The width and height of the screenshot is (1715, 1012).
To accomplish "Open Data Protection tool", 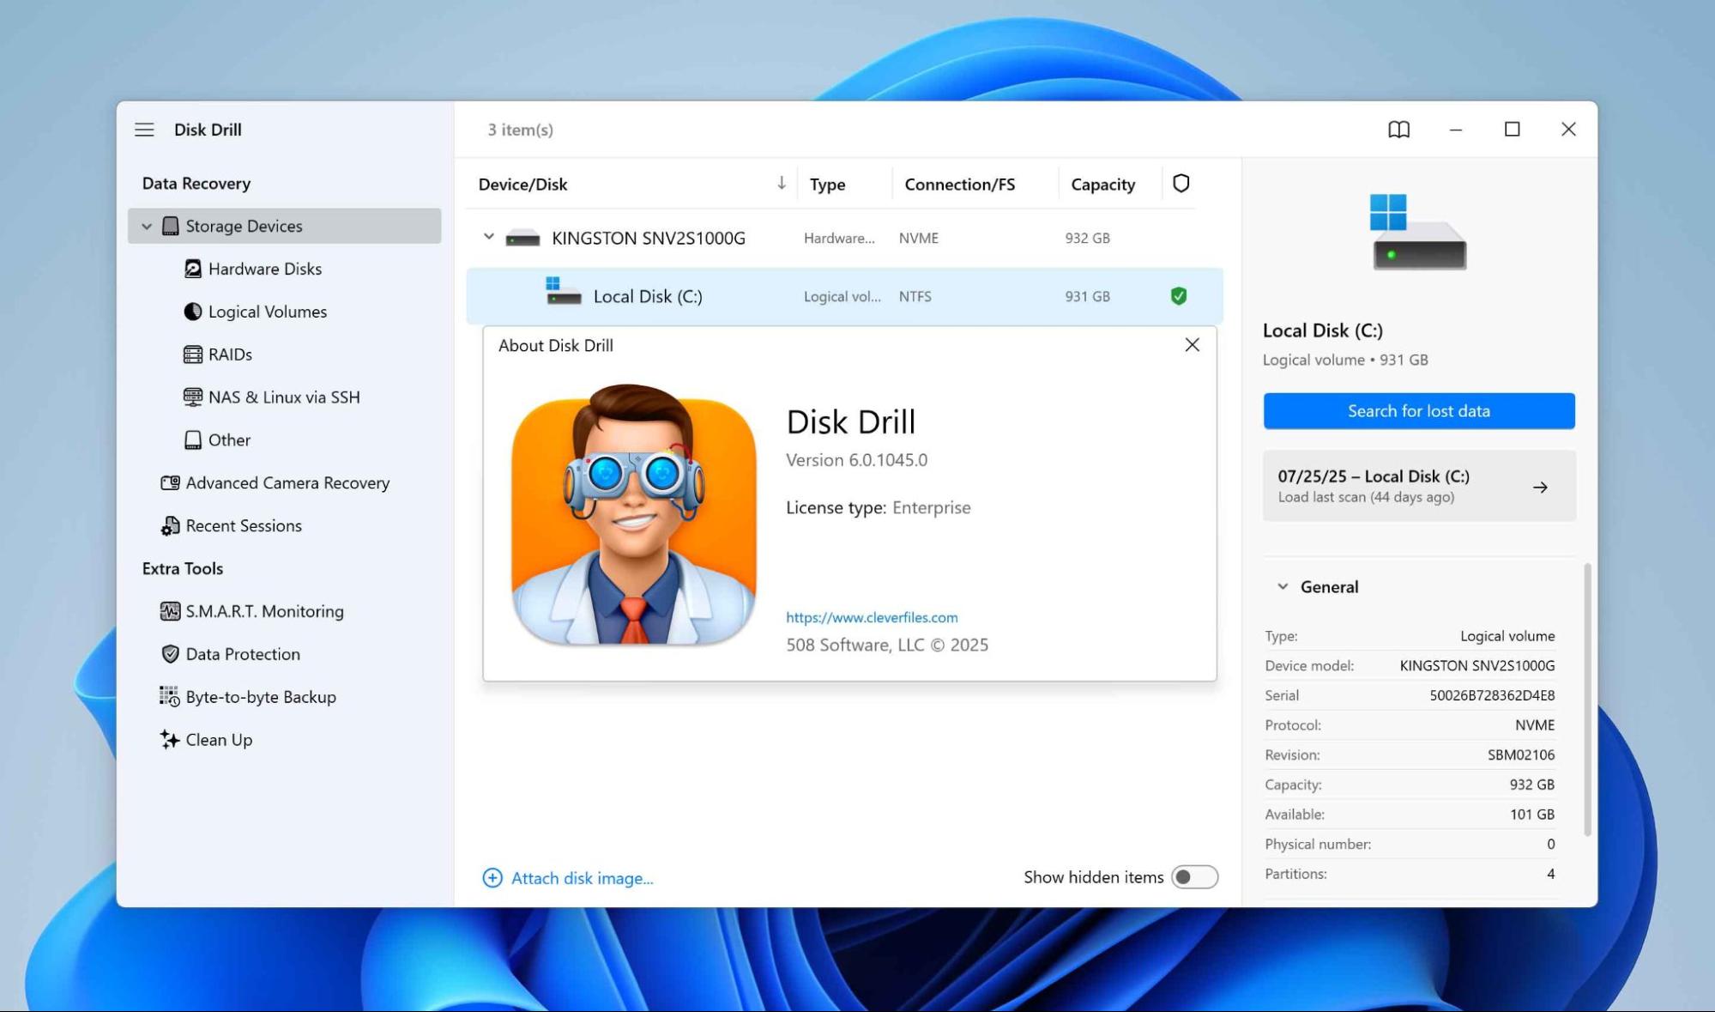I will click(x=242, y=654).
